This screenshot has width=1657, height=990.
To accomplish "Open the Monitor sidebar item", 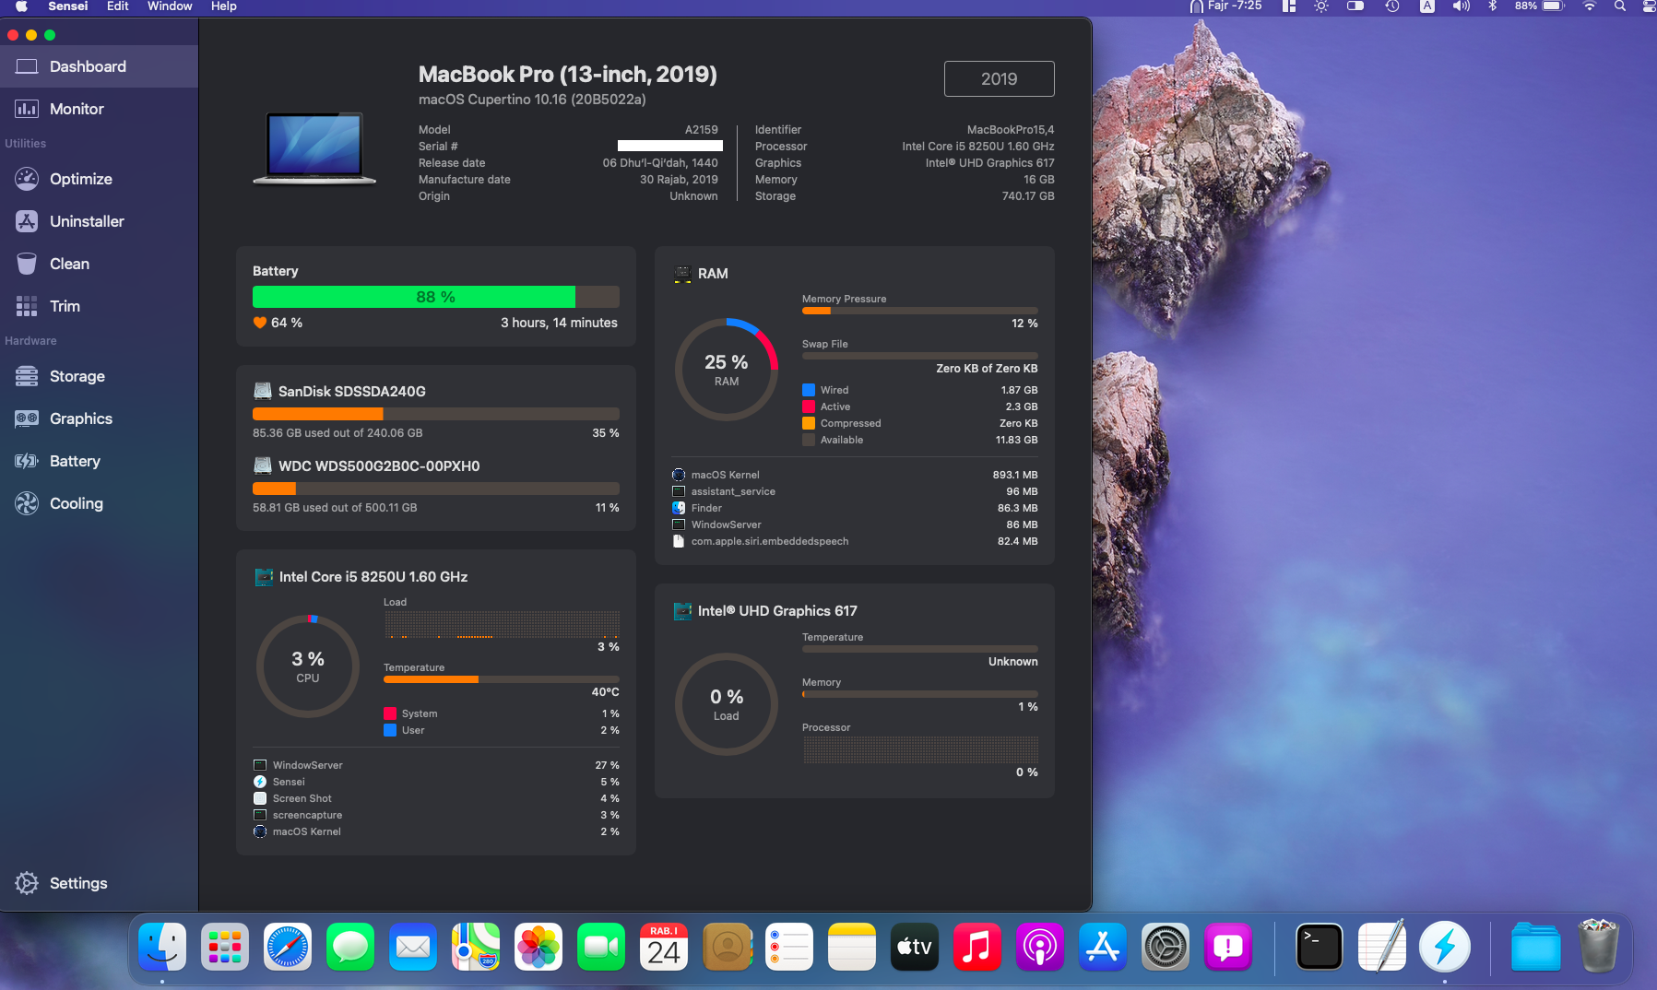I will point(99,109).
